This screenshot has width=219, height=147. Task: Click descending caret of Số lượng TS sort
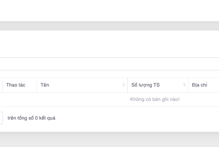click(x=184, y=86)
